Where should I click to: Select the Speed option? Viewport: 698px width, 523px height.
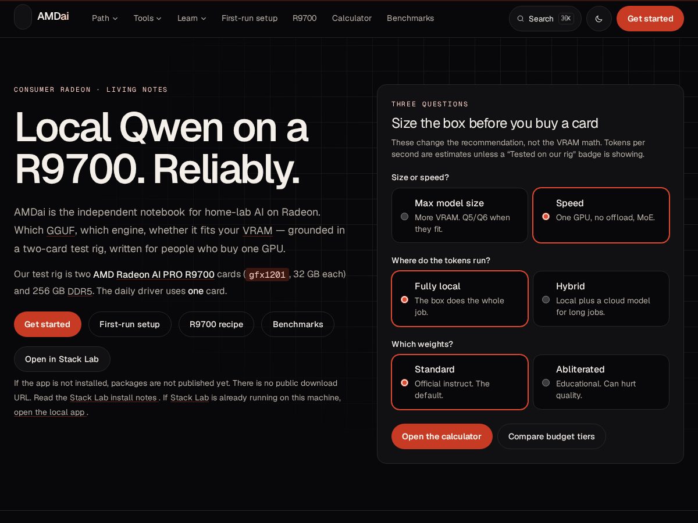coord(601,215)
